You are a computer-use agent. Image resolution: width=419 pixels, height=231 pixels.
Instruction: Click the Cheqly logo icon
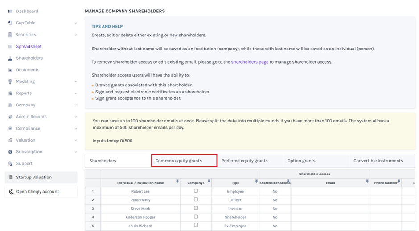pyautogui.click(x=12, y=192)
